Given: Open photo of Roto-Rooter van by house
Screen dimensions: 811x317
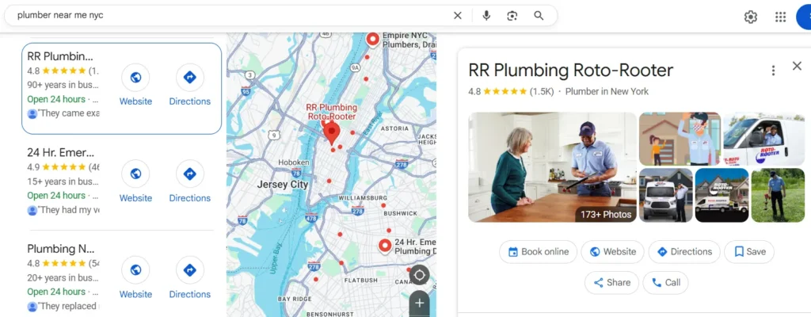Looking at the screenshot, I should coord(722,195).
